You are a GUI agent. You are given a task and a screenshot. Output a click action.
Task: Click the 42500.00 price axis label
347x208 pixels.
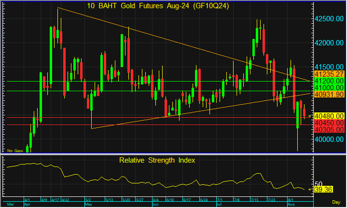click(328, 19)
